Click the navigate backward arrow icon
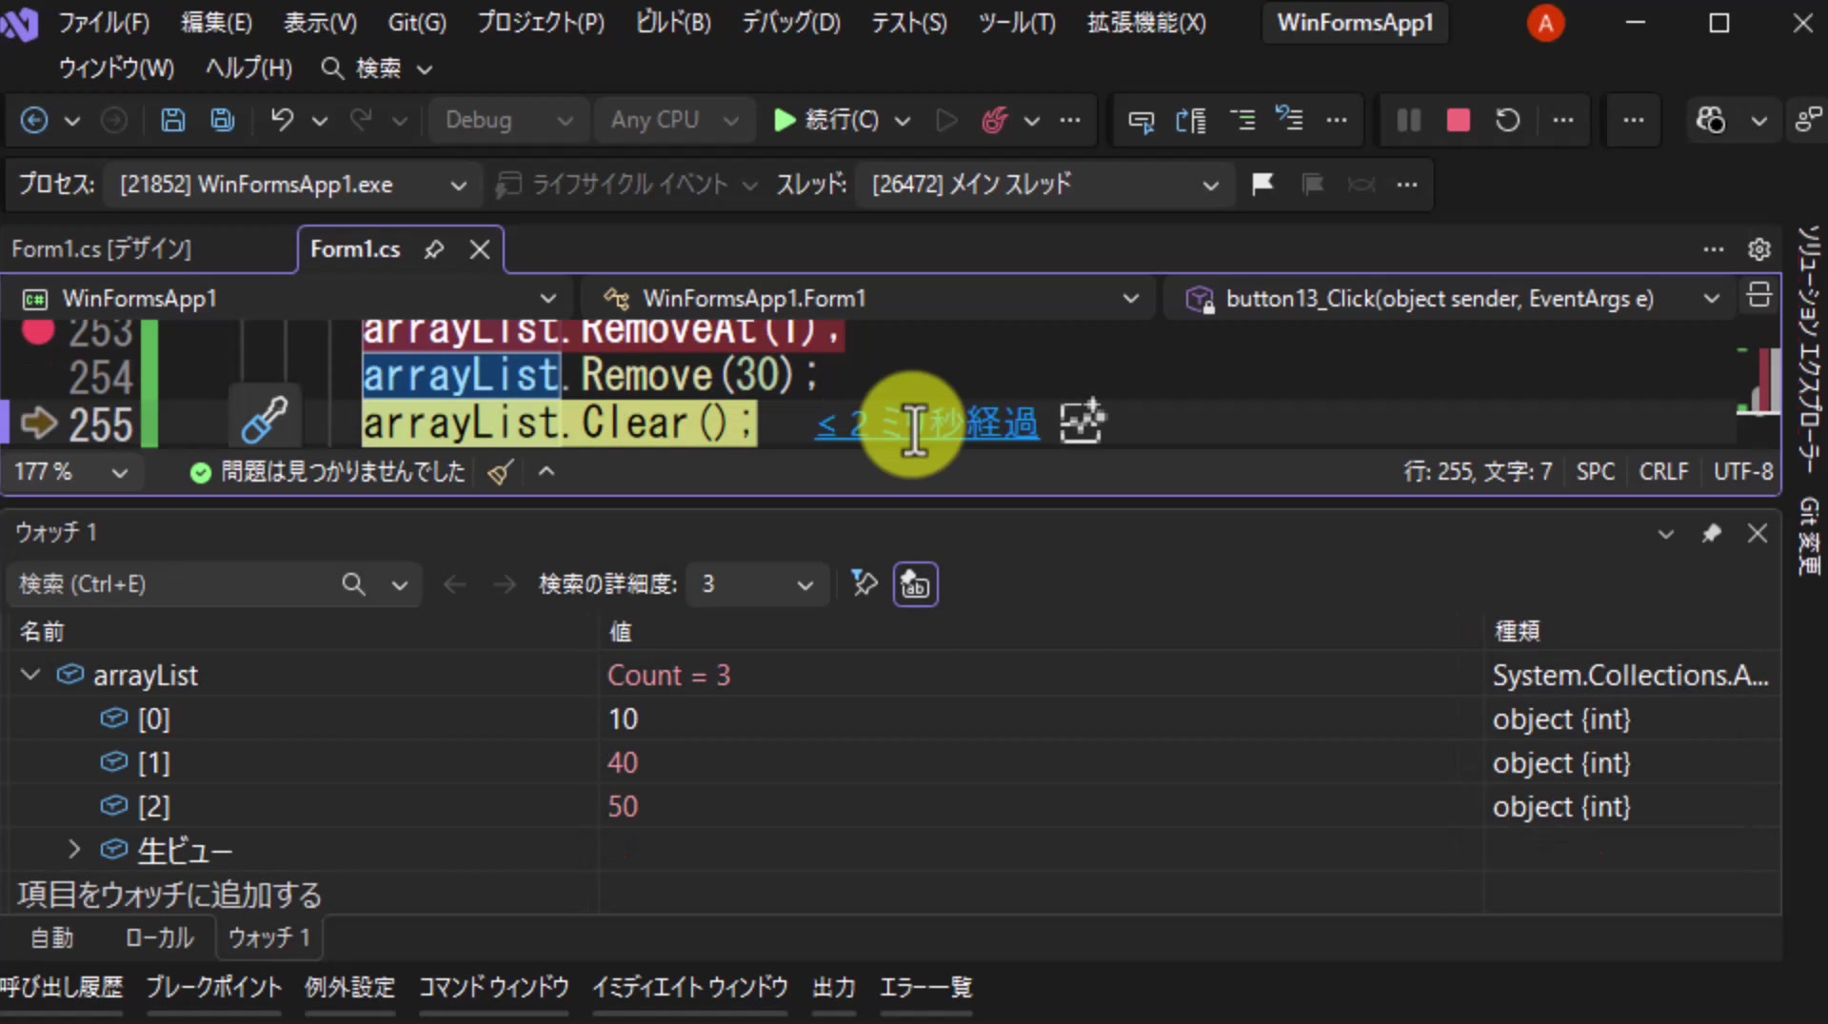1828x1024 pixels. pyautogui.click(x=34, y=120)
